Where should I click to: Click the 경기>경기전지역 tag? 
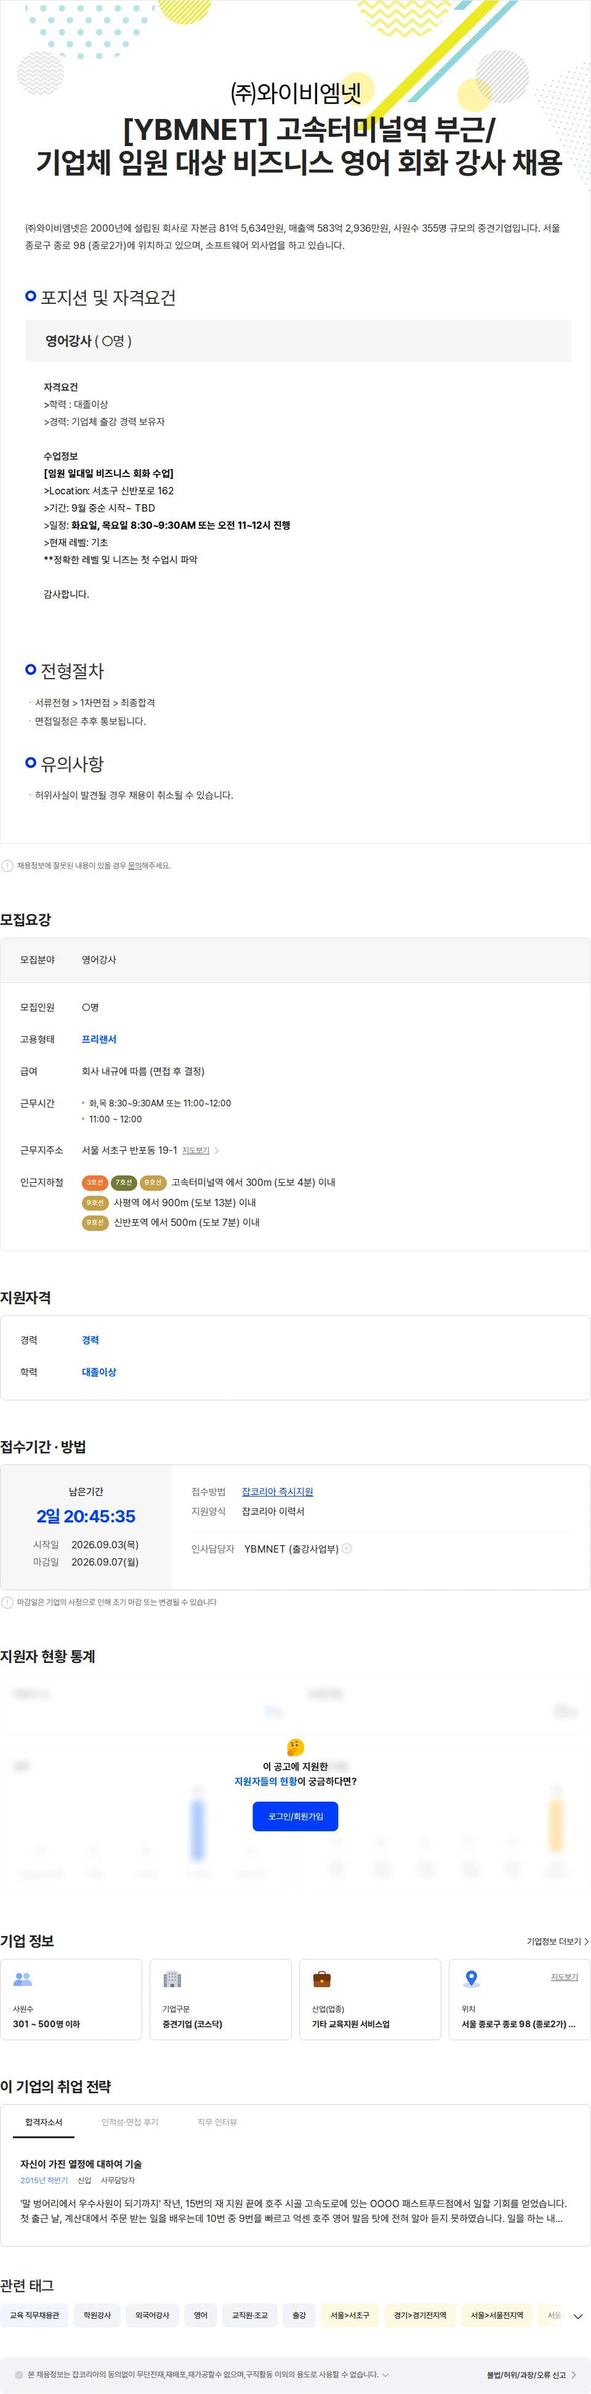420,2315
